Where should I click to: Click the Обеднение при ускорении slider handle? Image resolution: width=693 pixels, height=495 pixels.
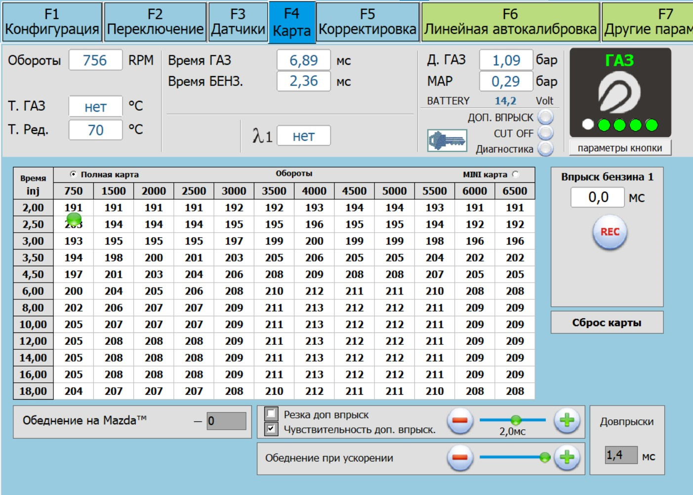[x=544, y=457]
